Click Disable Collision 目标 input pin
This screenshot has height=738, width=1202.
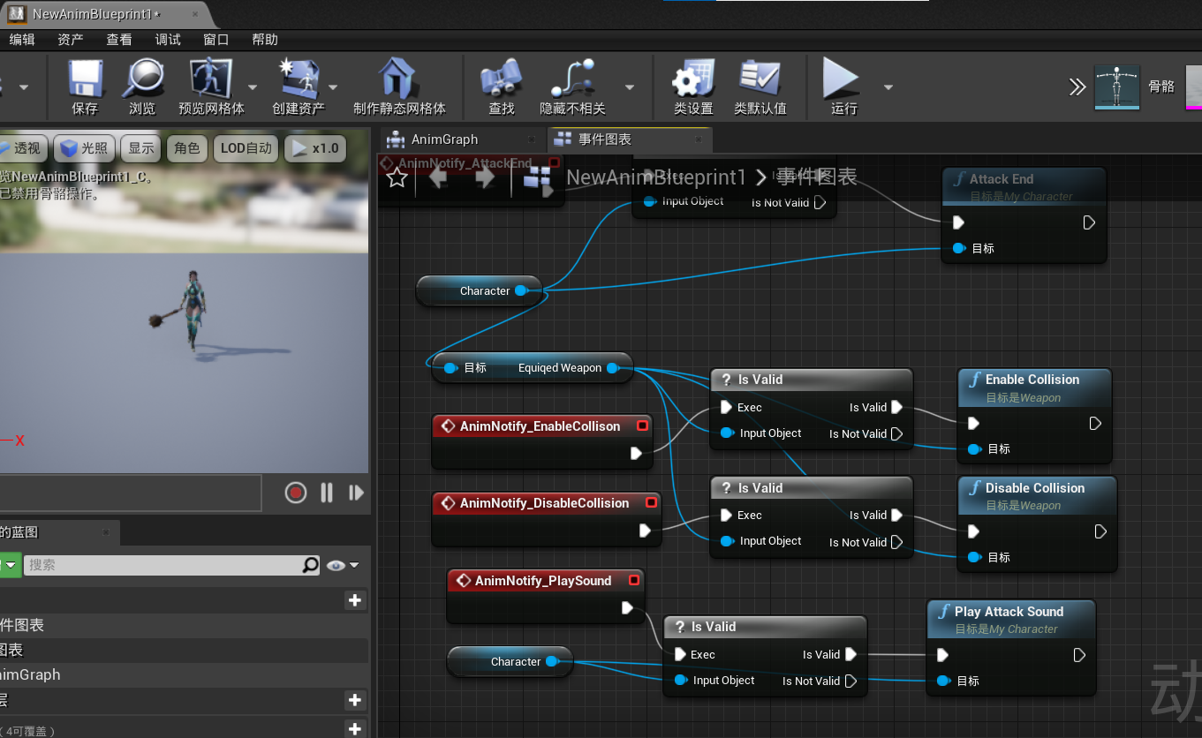[973, 557]
